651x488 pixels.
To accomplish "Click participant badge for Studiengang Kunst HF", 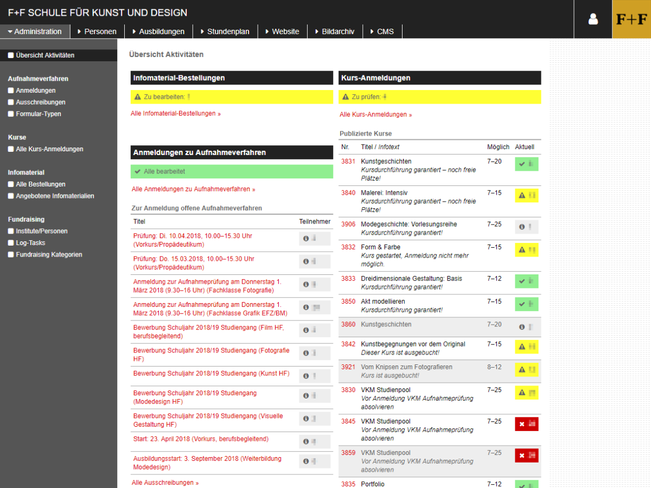I will pyautogui.click(x=315, y=376).
